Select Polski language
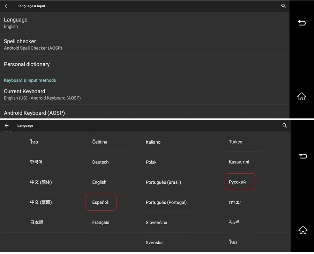Screen dimensions: 314x254 tap(152, 162)
